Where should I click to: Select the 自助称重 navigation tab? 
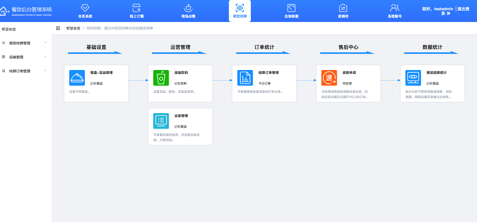pyautogui.click(x=291, y=11)
